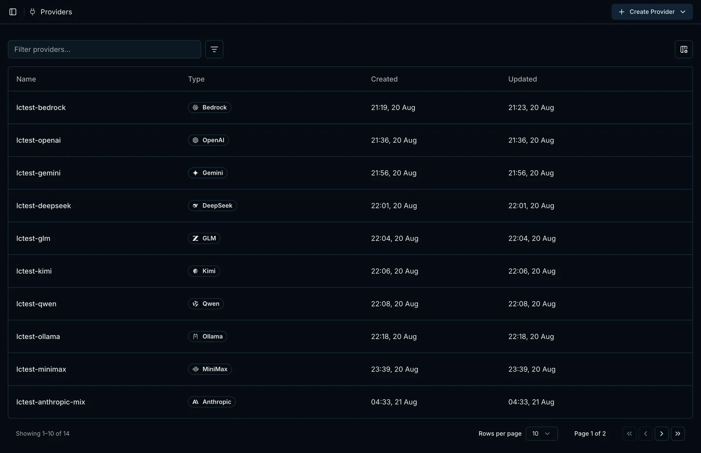Click the 21:19, 20 Aug created time

tap(393, 108)
